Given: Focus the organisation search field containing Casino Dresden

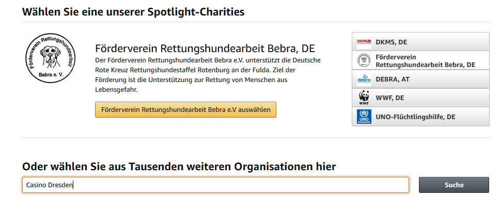Looking at the screenshot, I should point(215,185).
